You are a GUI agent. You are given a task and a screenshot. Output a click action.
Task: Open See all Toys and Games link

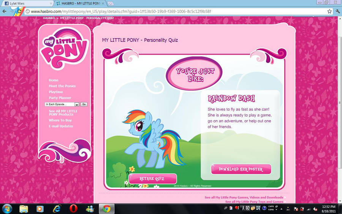pos(254,201)
